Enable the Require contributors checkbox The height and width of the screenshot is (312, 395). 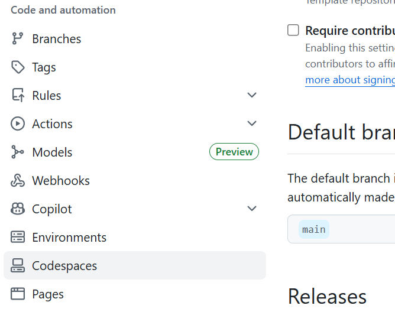pyautogui.click(x=293, y=30)
